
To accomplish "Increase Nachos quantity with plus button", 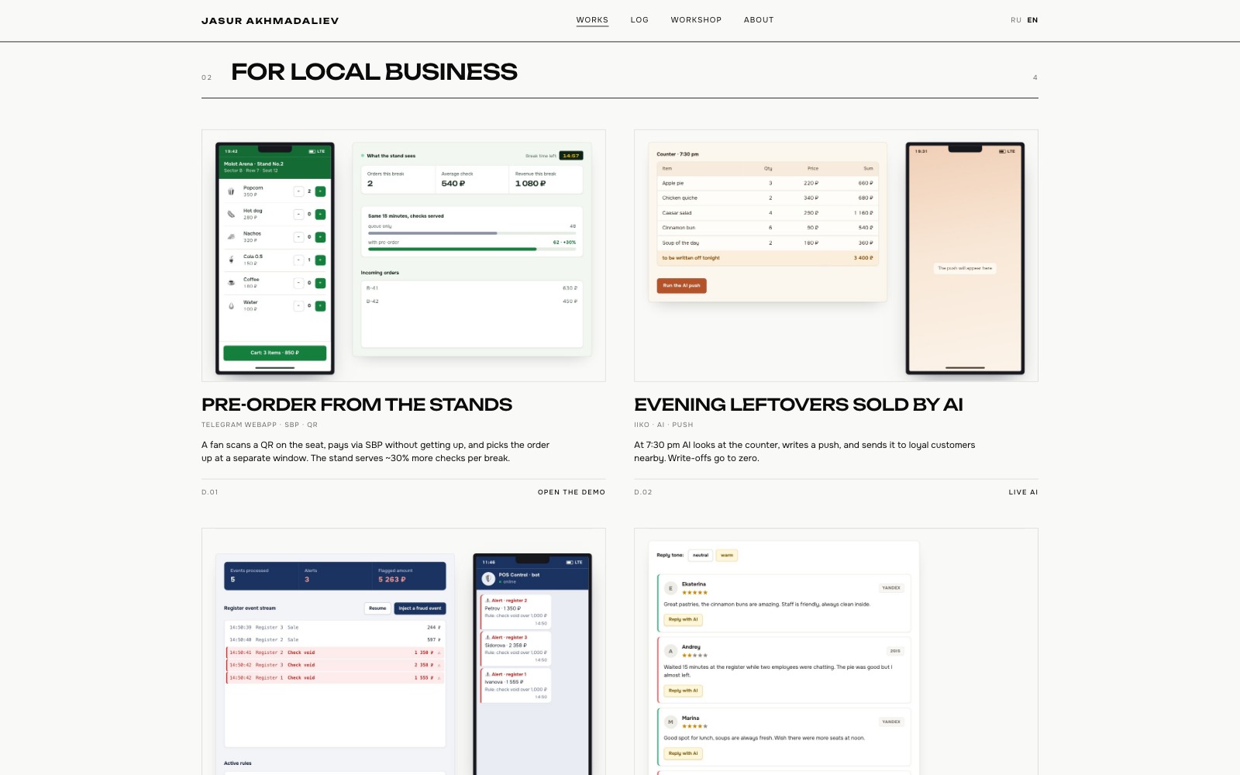I will pyautogui.click(x=320, y=237).
